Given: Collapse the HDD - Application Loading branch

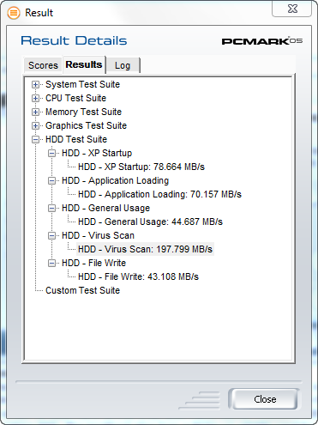Looking at the screenshot, I should [51, 180].
